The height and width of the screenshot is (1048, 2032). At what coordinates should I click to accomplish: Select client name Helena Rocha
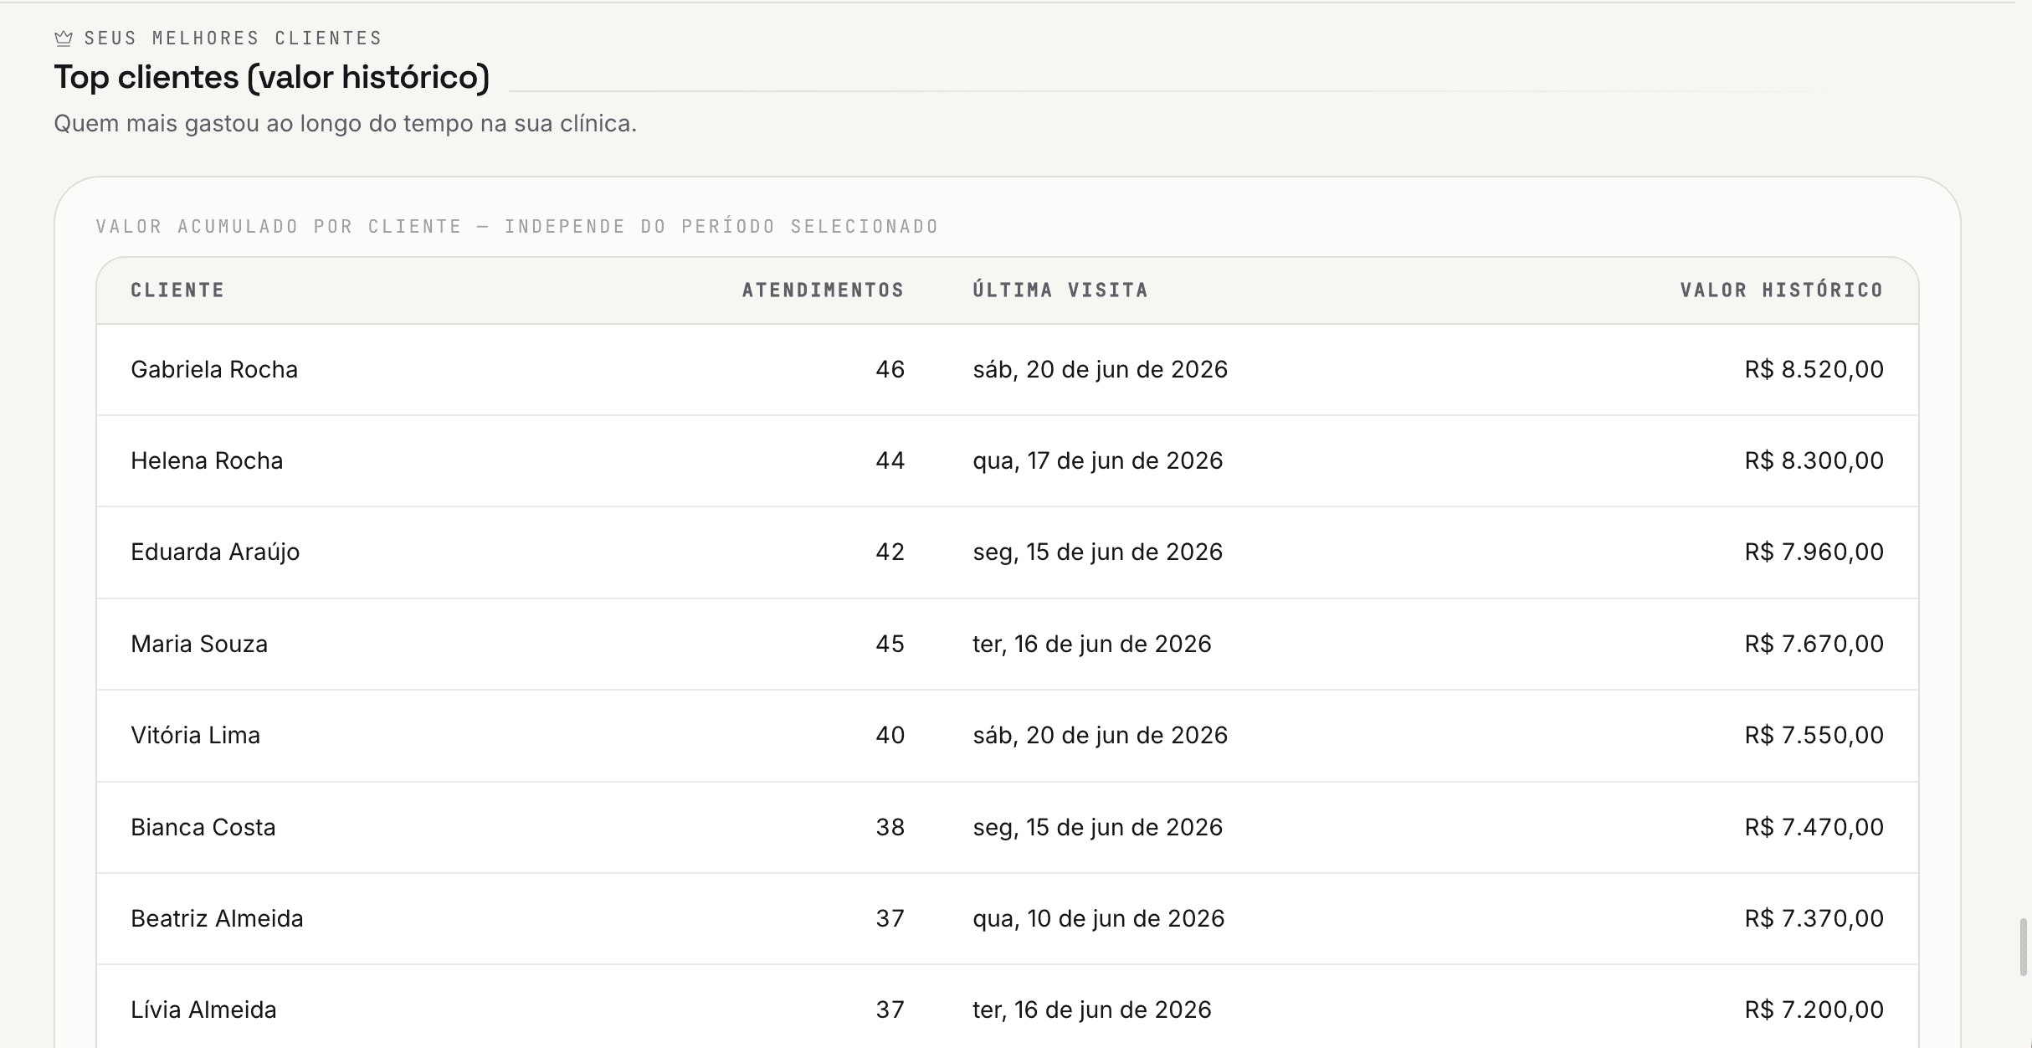[207, 460]
